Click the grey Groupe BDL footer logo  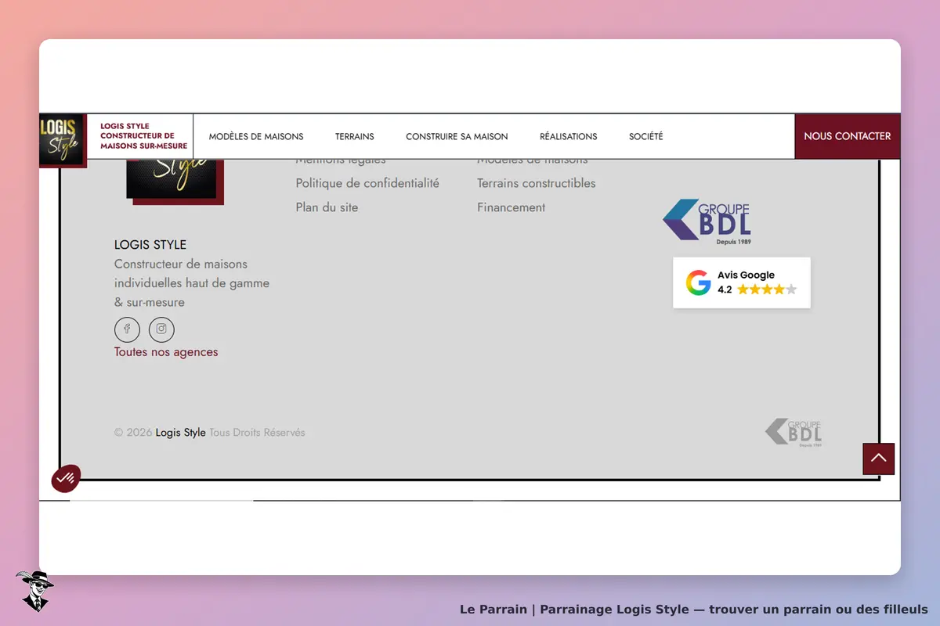tap(794, 433)
